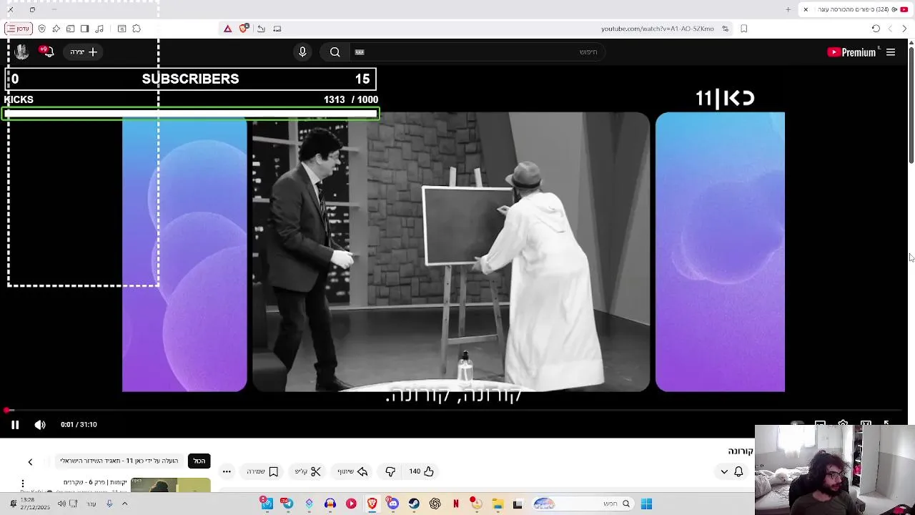
Task: Open the Brave wallet icon
Action: [x=70, y=29]
